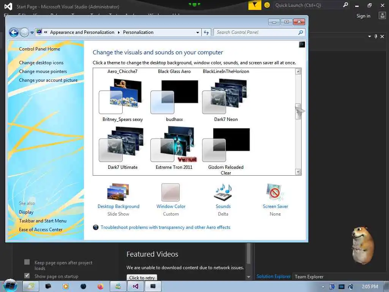Viewport: 389px width, 292px height.
Task: Click the feedback smiley icon in Visual Studio
Action: (267, 5)
